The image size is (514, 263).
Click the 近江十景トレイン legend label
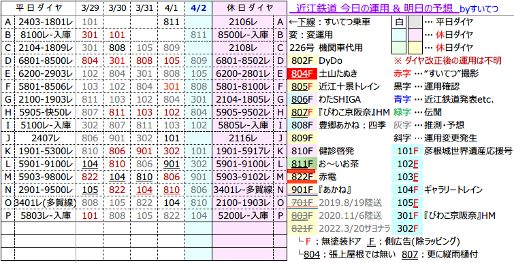pyautogui.click(x=349, y=87)
